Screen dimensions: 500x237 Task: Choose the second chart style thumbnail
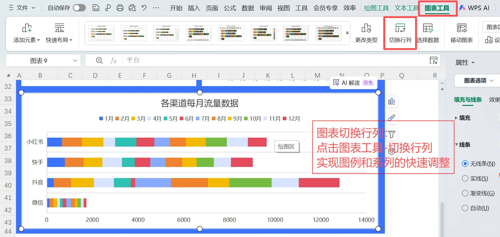[x=134, y=33]
